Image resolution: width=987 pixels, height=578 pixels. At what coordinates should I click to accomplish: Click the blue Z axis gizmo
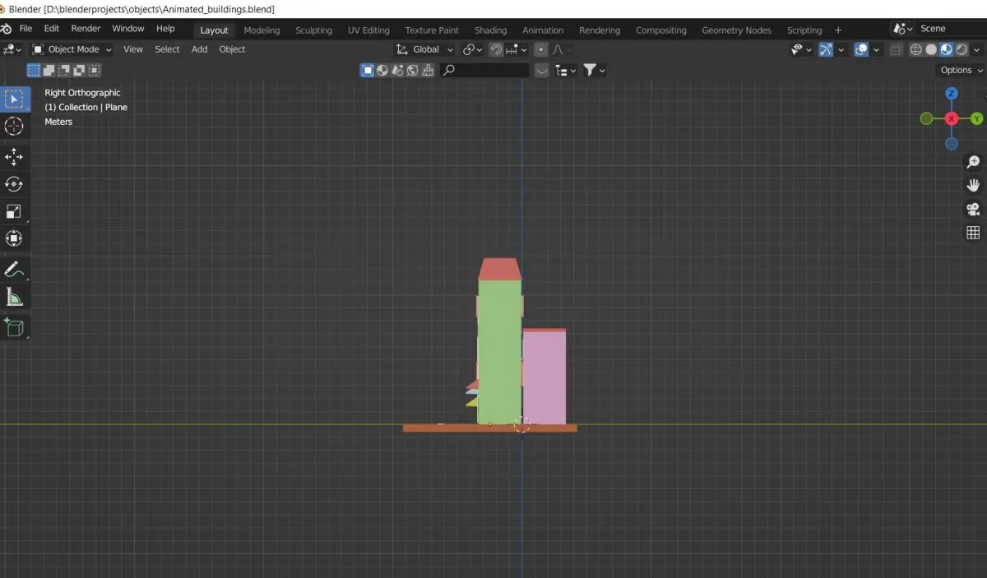pyautogui.click(x=952, y=94)
